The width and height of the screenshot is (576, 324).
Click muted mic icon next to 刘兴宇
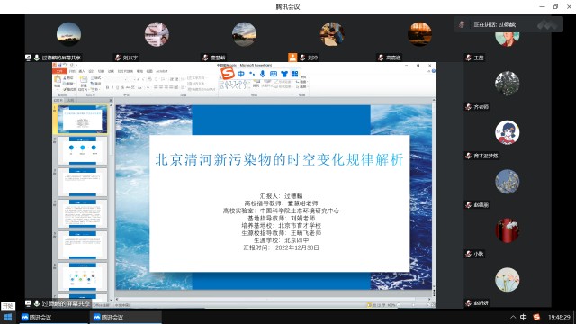[118, 58]
